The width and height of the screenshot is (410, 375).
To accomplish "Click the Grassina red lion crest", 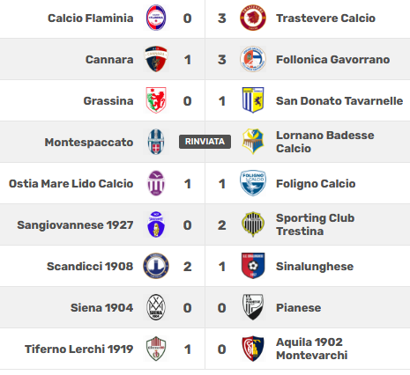I will coord(156,100).
